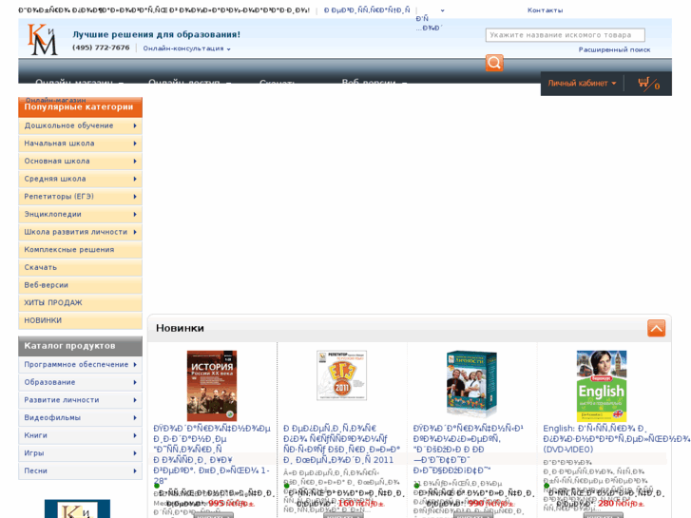Viewport: 691px width, 518px height.
Task: Click the Лучшие решения для образования slogan
Action: 157,34
